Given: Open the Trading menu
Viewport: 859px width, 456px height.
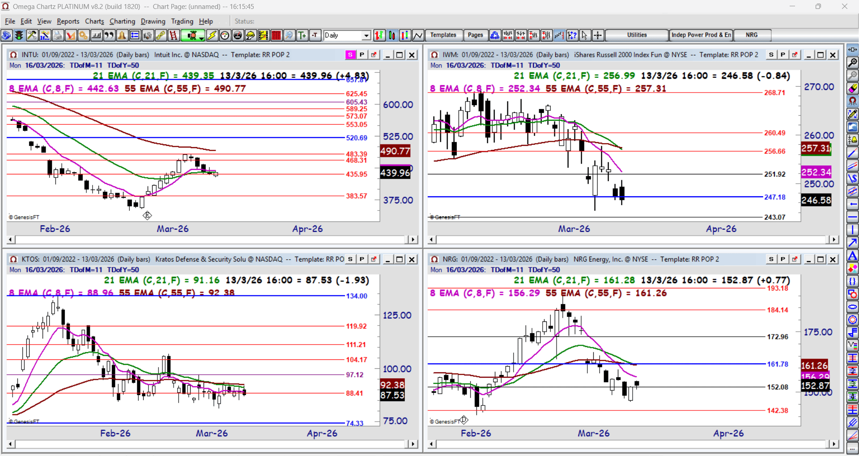Looking at the screenshot, I should tap(182, 21).
